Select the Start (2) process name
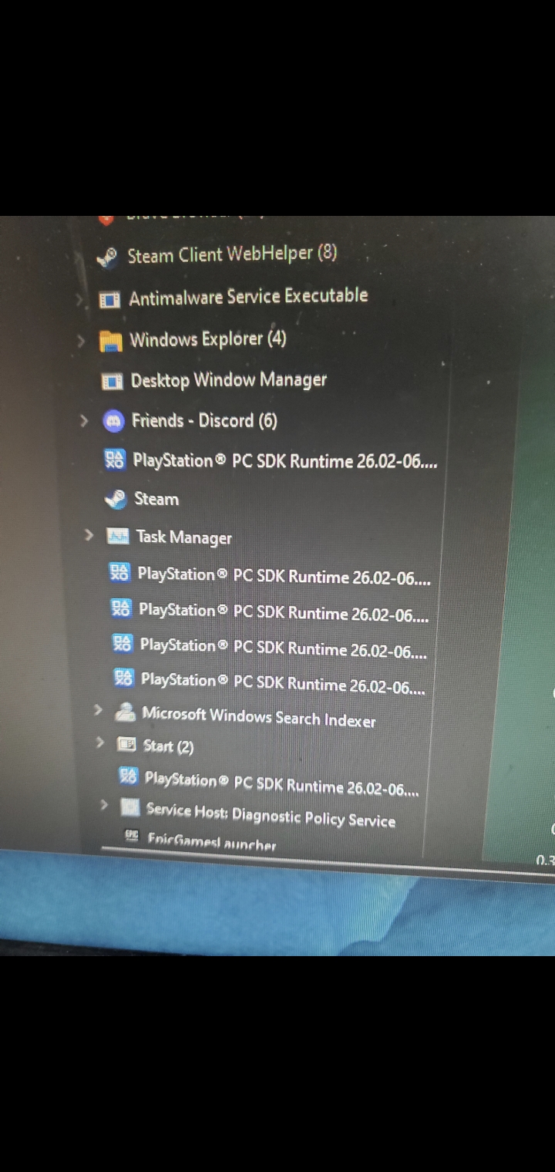 click(x=169, y=746)
